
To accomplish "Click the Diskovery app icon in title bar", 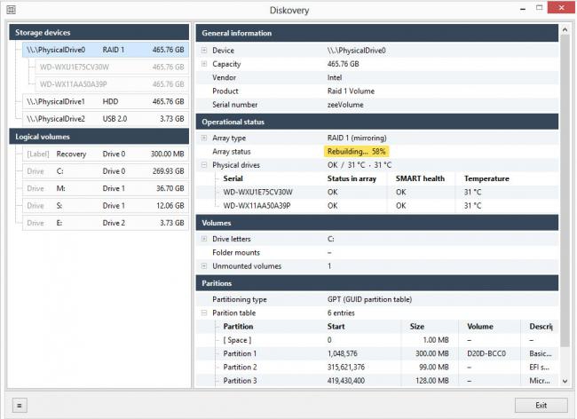I will [x=11, y=10].
